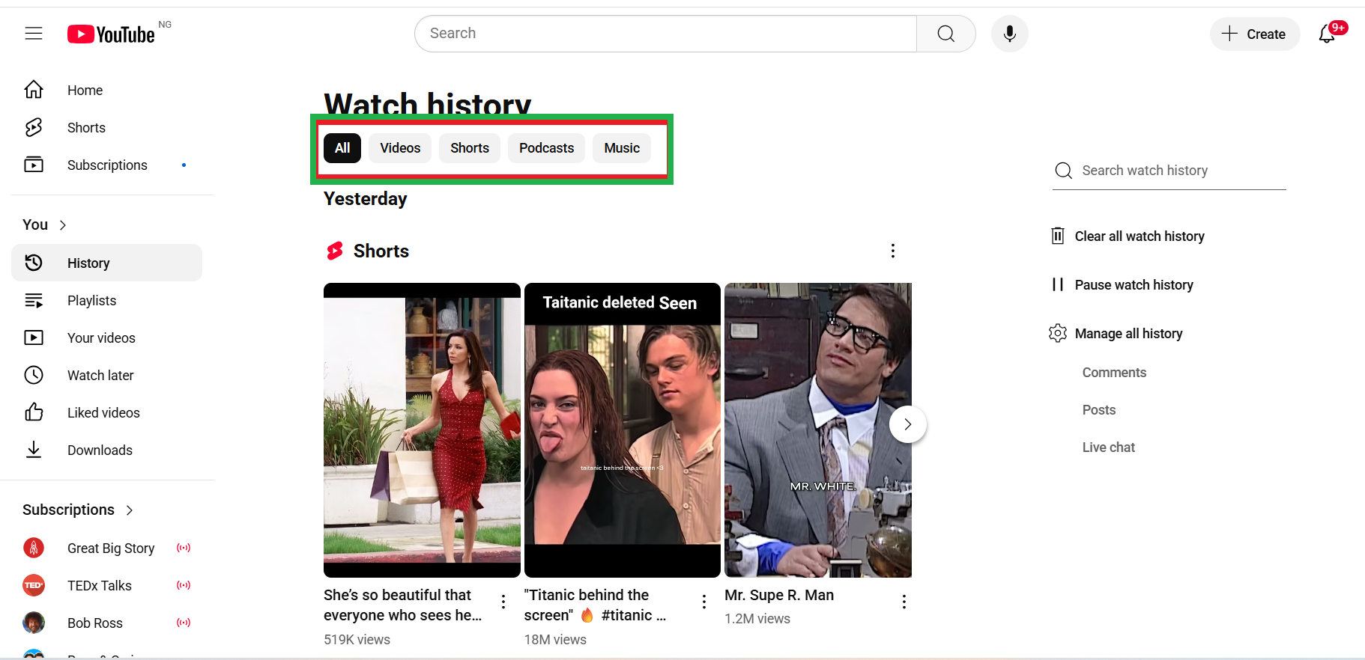
Task: Click the trash icon for clearing history
Action: [1057, 236]
